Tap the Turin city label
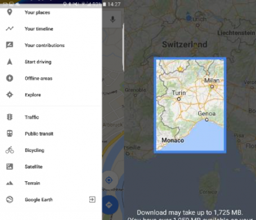 click(x=179, y=93)
